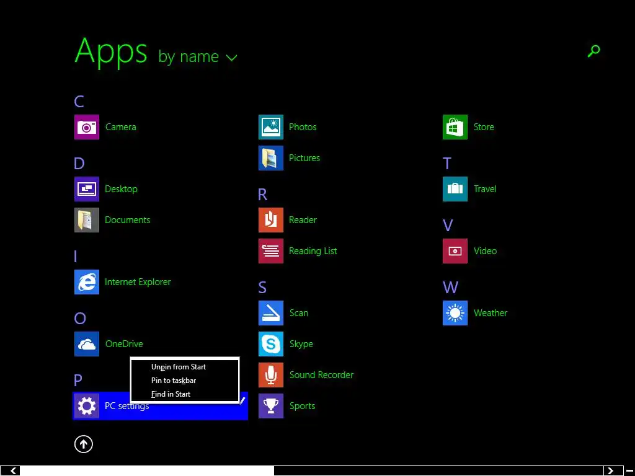Click the 'Internet Explorer' label
Viewport: 635px width, 476px height.
coord(138,282)
